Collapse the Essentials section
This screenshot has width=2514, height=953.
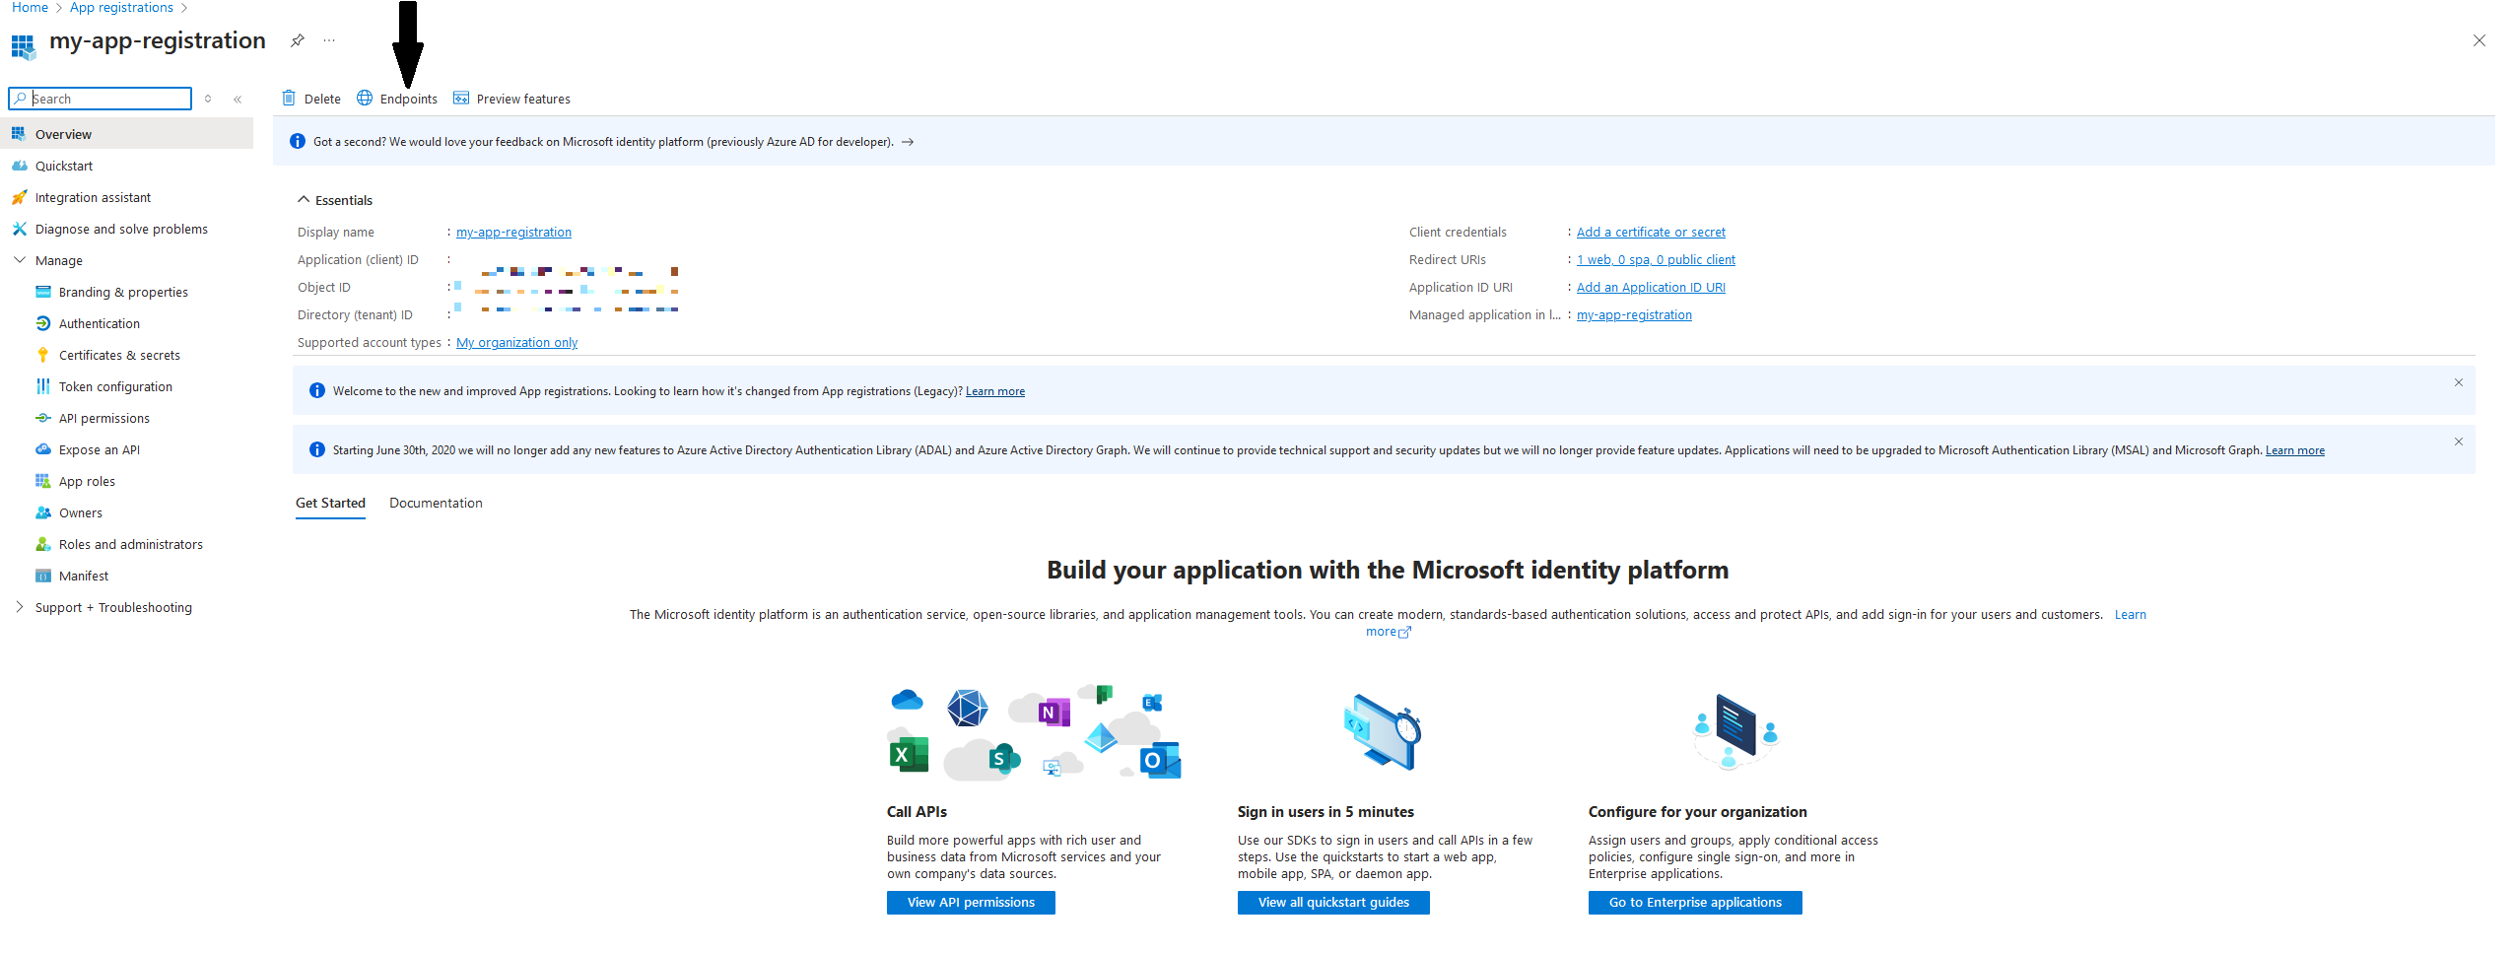pyautogui.click(x=304, y=199)
